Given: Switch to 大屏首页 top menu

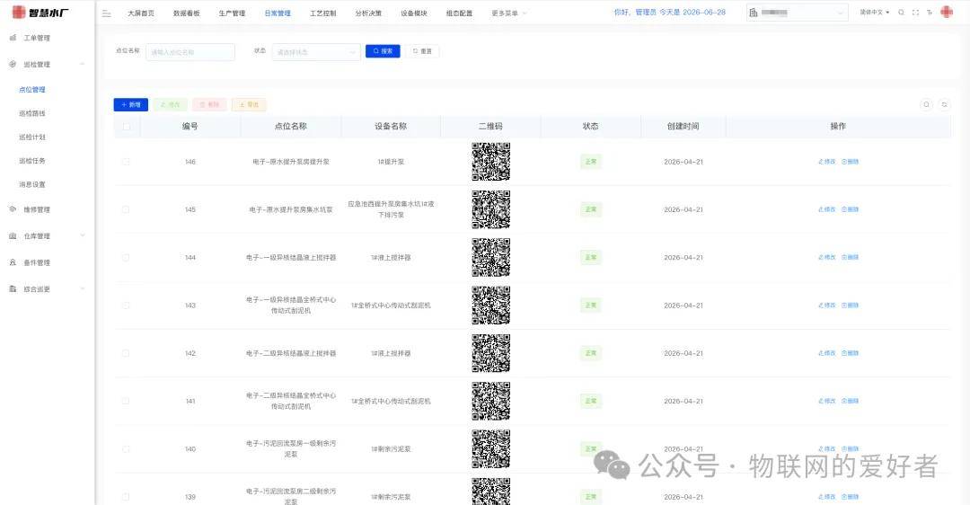Looking at the screenshot, I should [x=141, y=13].
